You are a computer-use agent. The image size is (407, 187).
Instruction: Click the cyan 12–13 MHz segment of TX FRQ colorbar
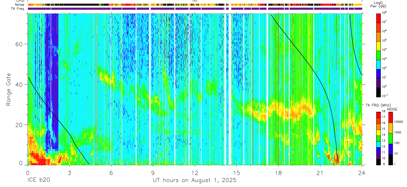pyautogui.click(x=378, y=144)
